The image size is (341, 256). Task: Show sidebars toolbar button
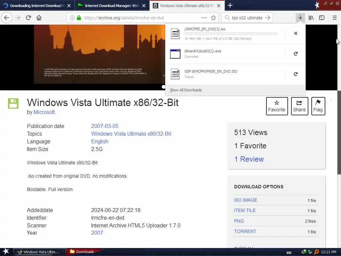coord(322,18)
